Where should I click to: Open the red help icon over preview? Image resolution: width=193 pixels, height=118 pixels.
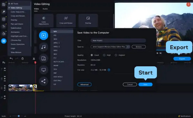pyautogui.click(x=188, y=4)
